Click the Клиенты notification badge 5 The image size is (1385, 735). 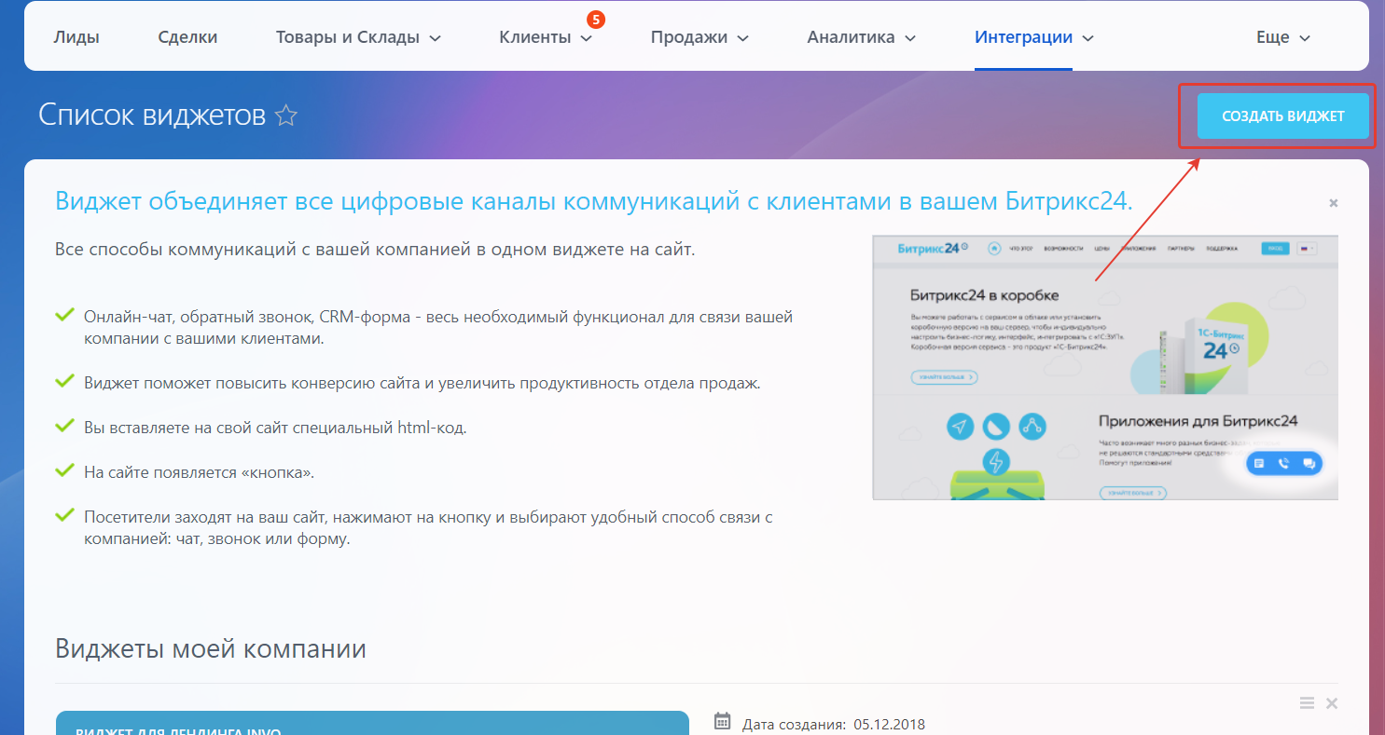(x=596, y=19)
